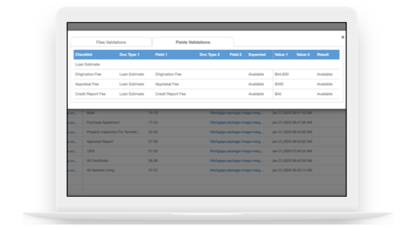Click the Doc Type 1 column header
Viewport: 405px width, 228px height.
[129, 55]
